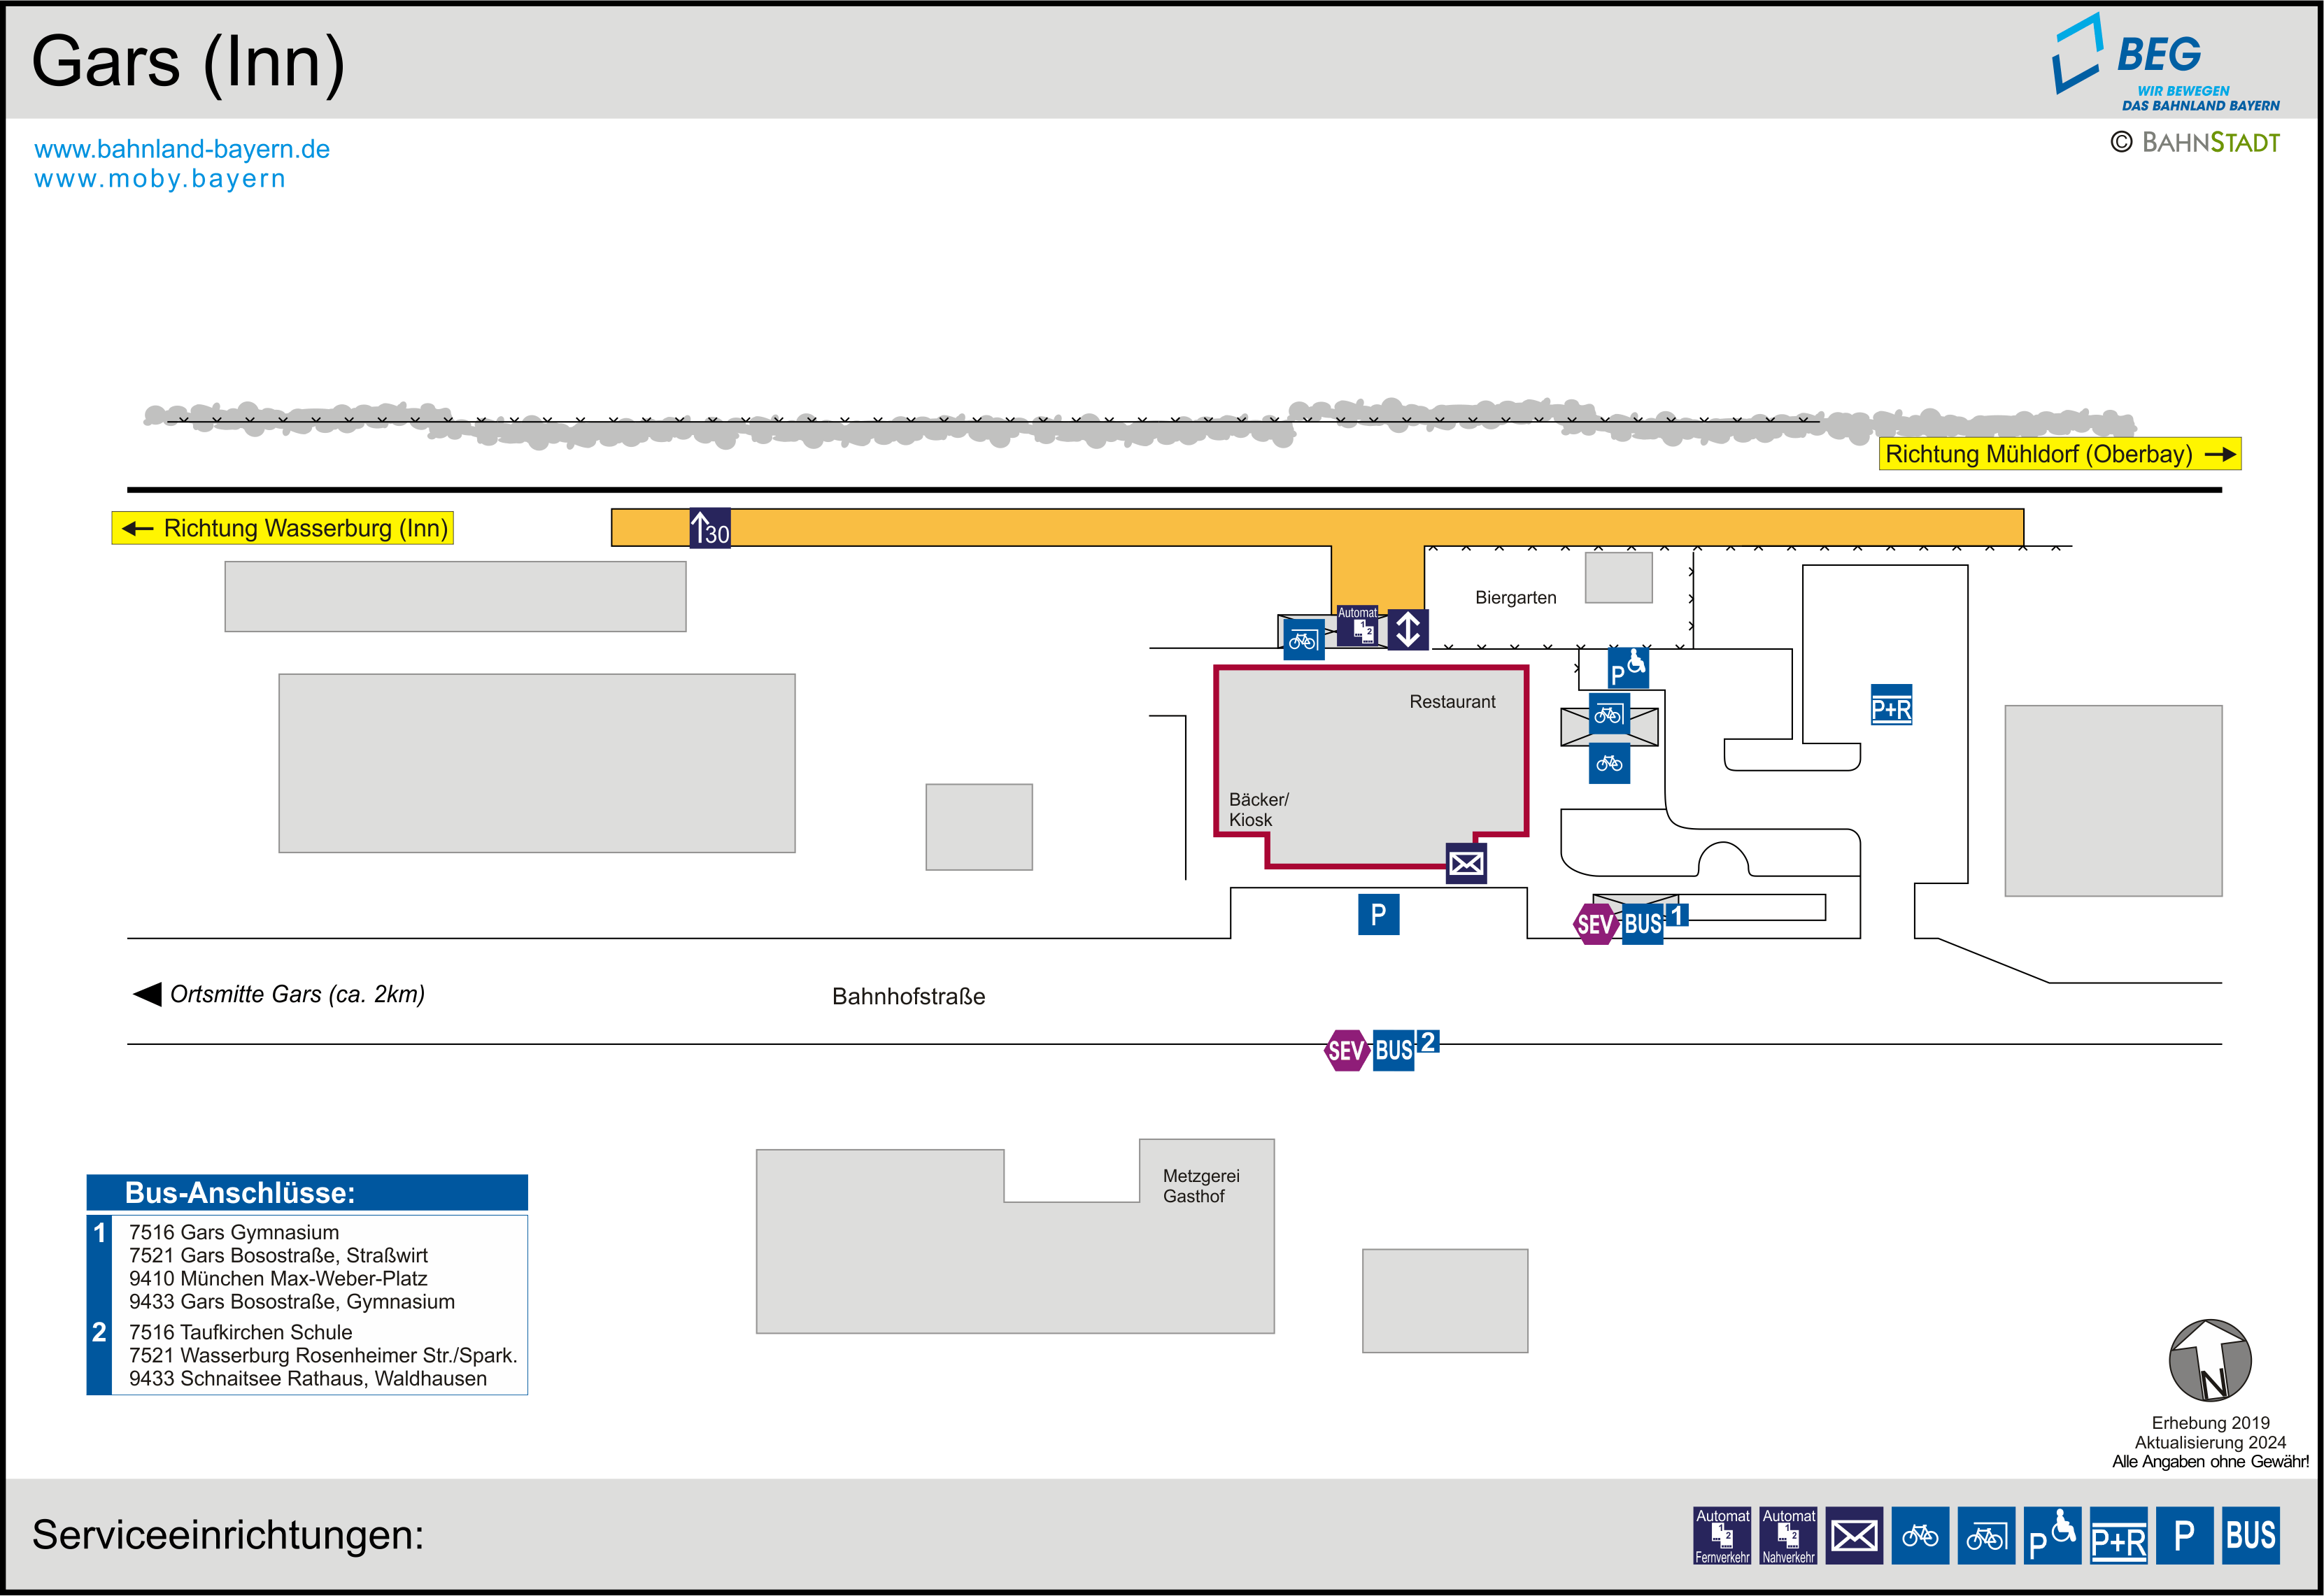Click the platform 30 direction marker
The image size is (2324, 1596).
click(710, 528)
